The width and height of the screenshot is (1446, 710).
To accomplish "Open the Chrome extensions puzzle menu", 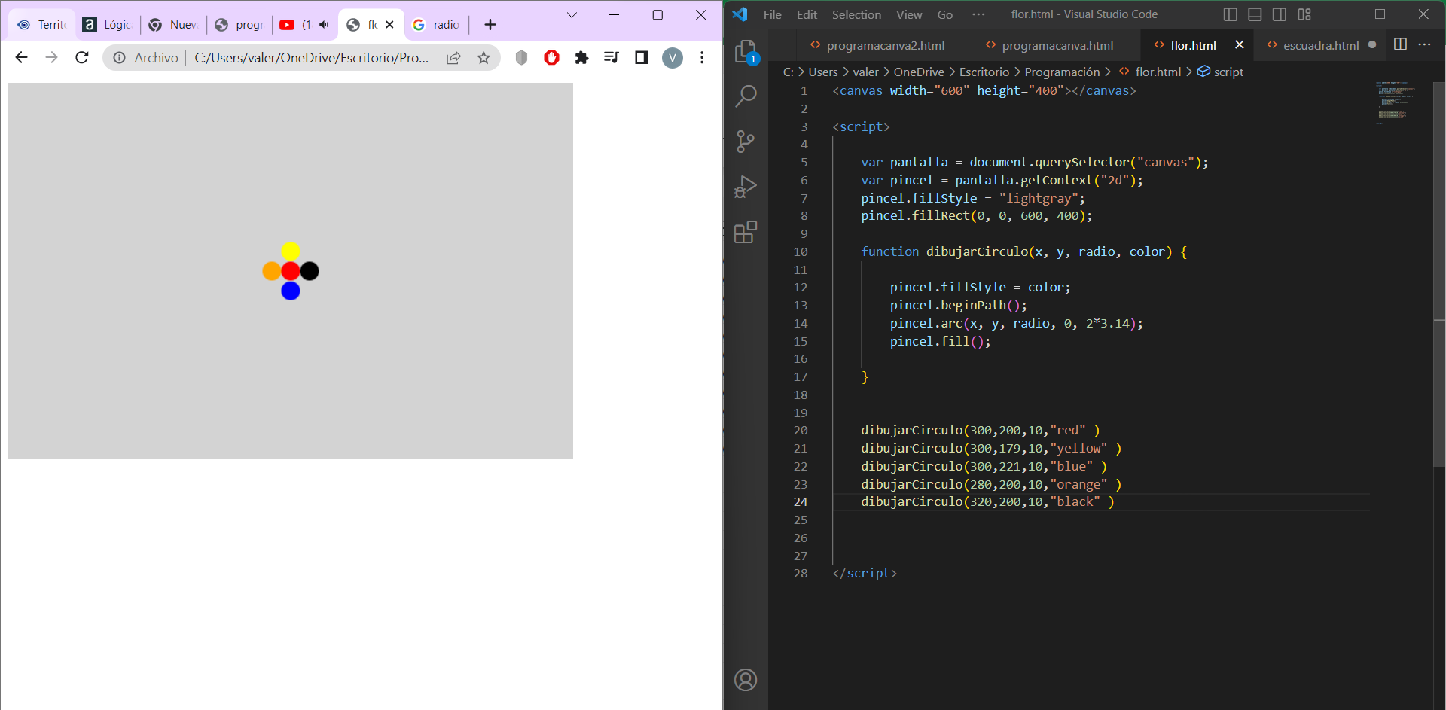I will 581,57.
